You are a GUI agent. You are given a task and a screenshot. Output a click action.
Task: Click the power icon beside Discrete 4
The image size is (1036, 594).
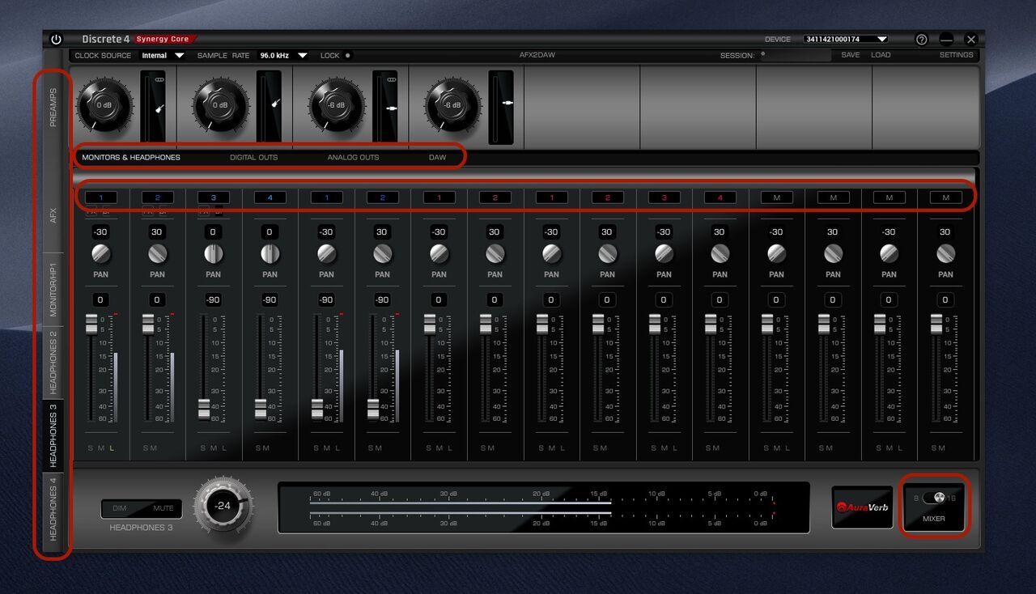(x=56, y=39)
